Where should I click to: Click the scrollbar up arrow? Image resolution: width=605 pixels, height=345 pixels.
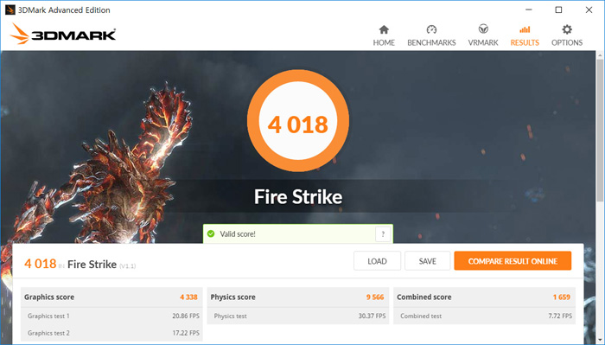(x=600, y=55)
